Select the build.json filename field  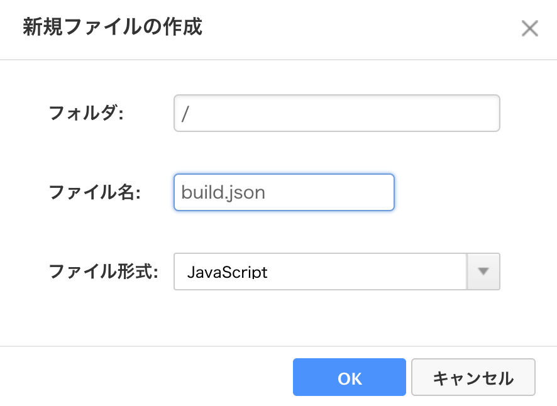pyautogui.click(x=283, y=192)
